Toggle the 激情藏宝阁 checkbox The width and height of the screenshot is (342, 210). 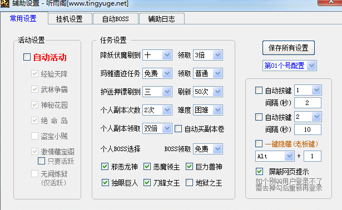pos(34,152)
